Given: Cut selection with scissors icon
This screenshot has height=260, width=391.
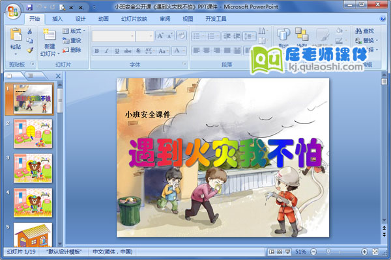Looking at the screenshot, I should point(30,31).
